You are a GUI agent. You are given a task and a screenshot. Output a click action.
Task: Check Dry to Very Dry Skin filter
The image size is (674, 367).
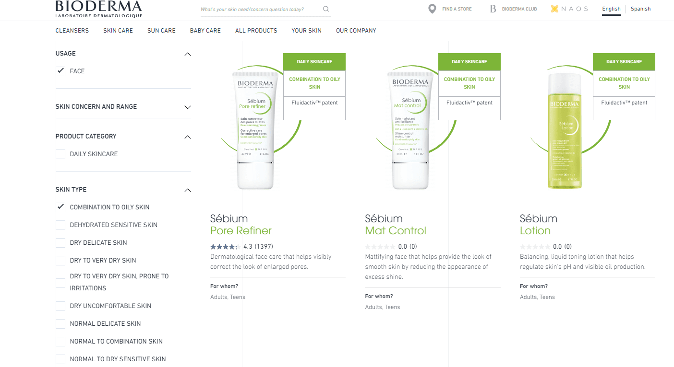(x=60, y=260)
